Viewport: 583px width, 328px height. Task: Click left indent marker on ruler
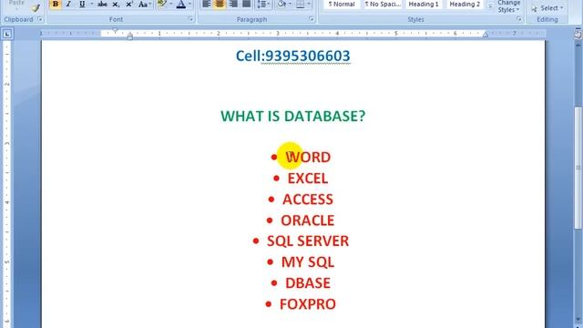(129, 36)
